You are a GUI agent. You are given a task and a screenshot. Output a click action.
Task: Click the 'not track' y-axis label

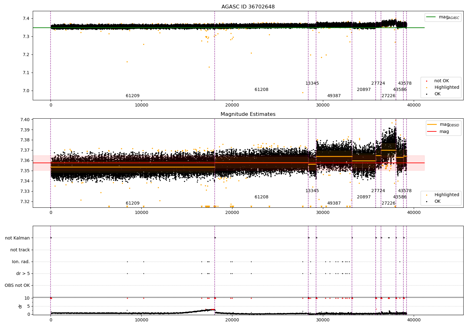tap(20, 250)
